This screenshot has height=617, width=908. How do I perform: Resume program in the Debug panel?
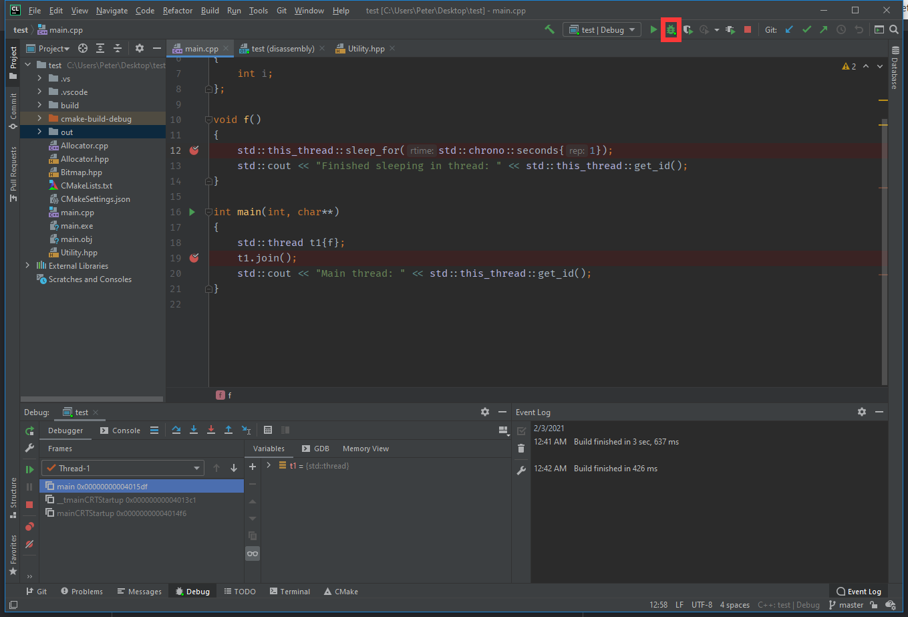pos(29,469)
